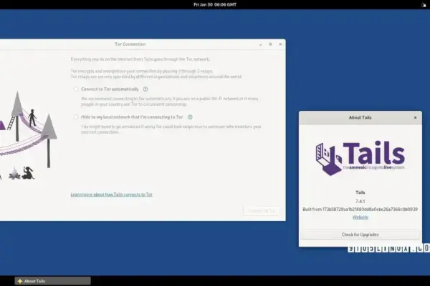Open help icon beside Hide to my local network

[190, 117]
